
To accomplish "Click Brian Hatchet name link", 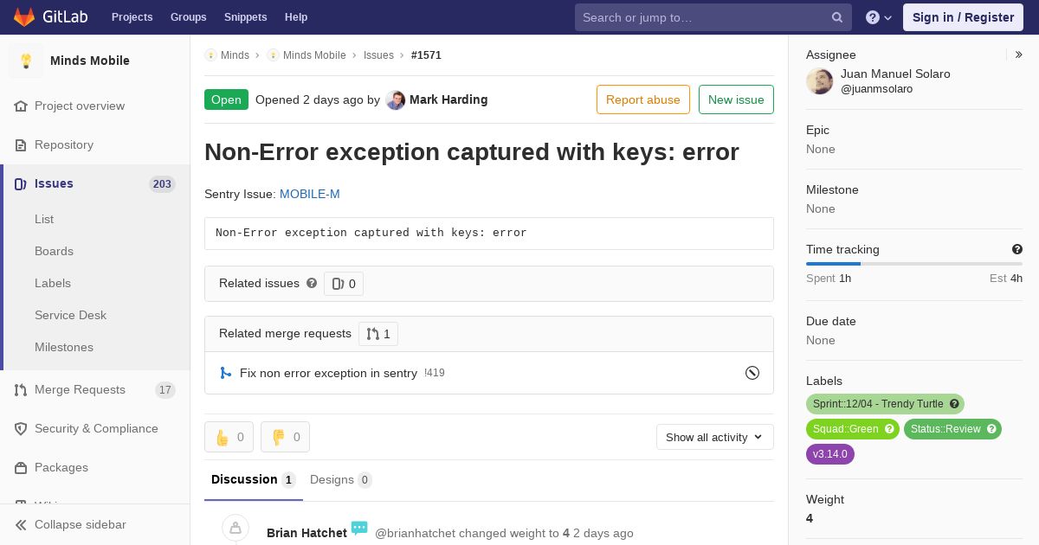I will [x=307, y=533].
